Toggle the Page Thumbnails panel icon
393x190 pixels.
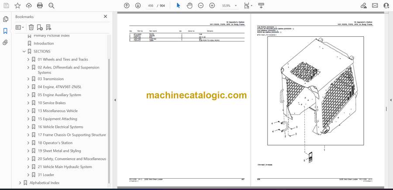click(x=6, y=19)
